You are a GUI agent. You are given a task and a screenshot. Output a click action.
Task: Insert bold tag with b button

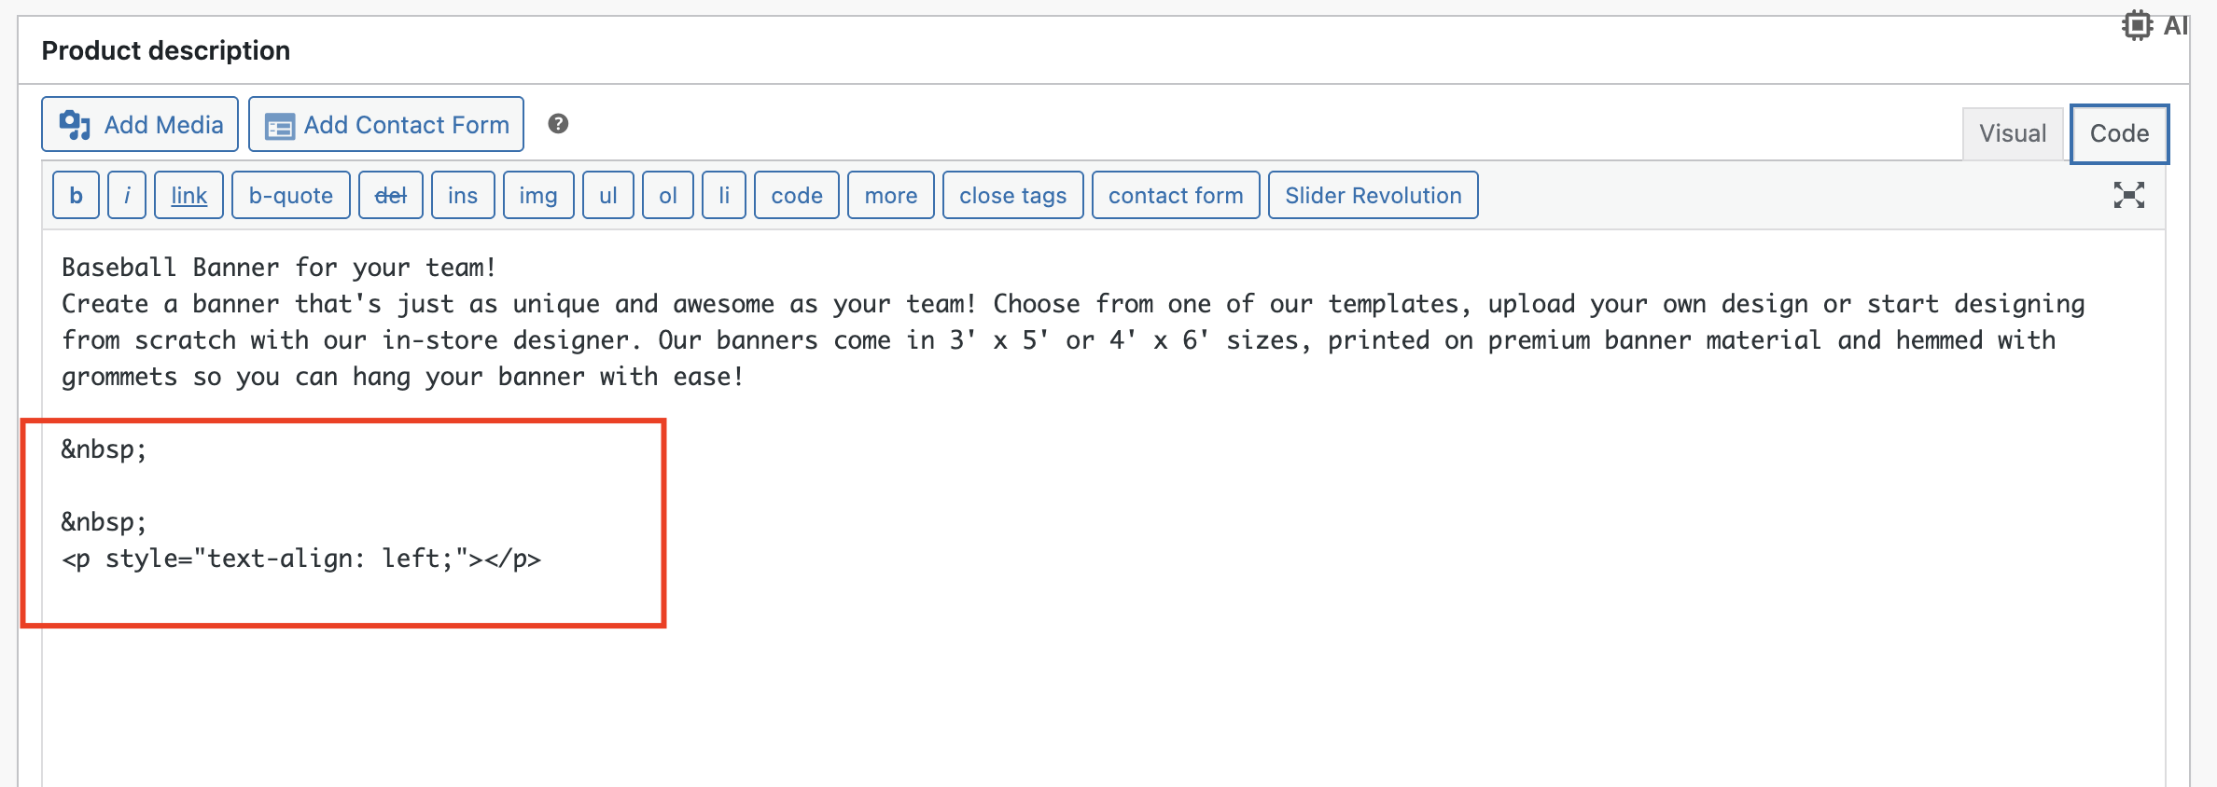76,195
